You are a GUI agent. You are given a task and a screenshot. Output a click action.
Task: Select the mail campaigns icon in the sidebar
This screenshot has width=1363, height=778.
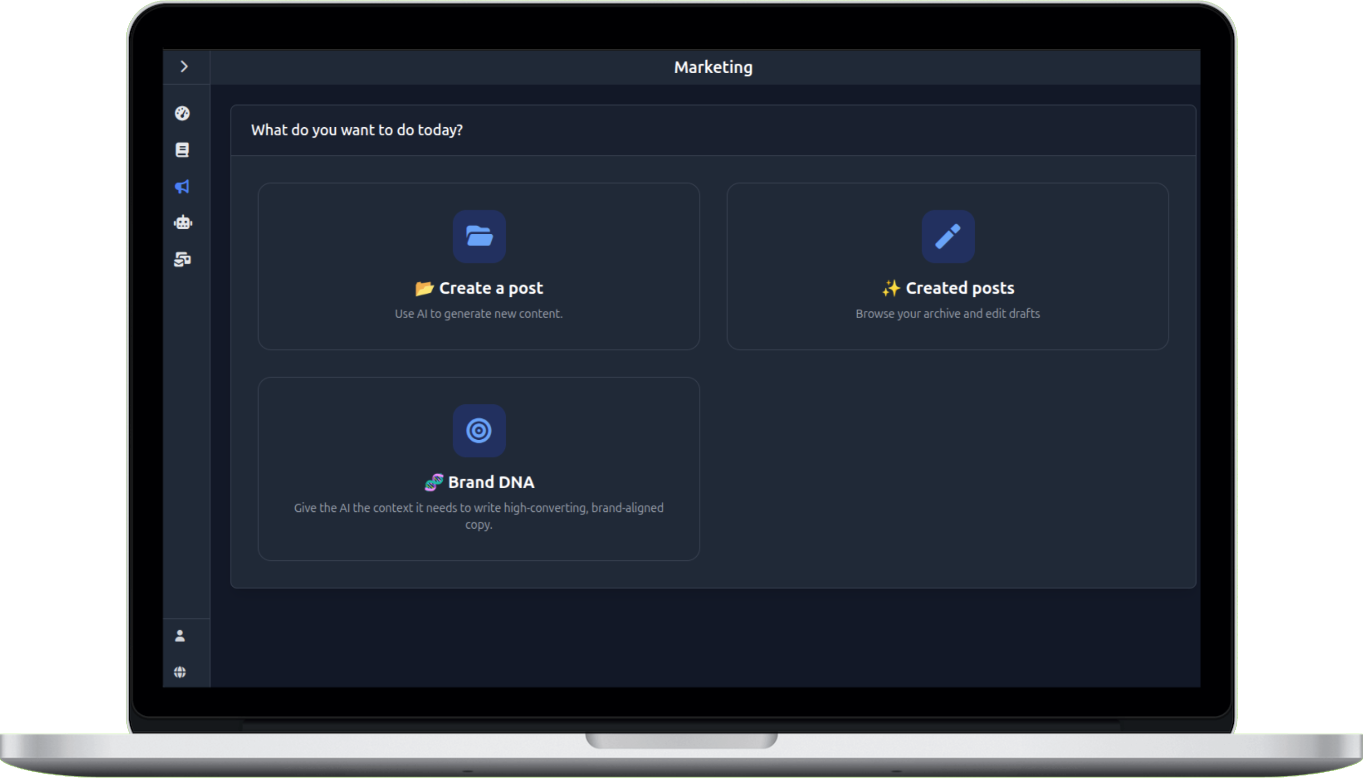(x=182, y=259)
